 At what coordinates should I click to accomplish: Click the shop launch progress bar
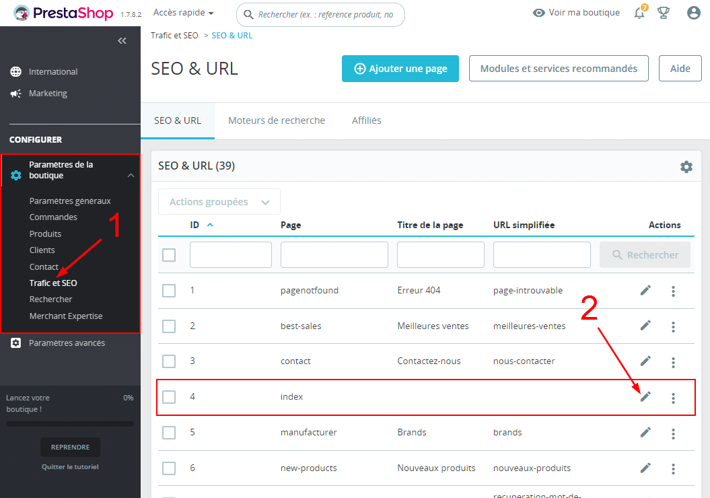(70, 424)
